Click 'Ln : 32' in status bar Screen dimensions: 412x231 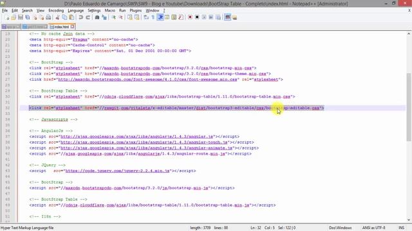pyautogui.click(x=256, y=228)
